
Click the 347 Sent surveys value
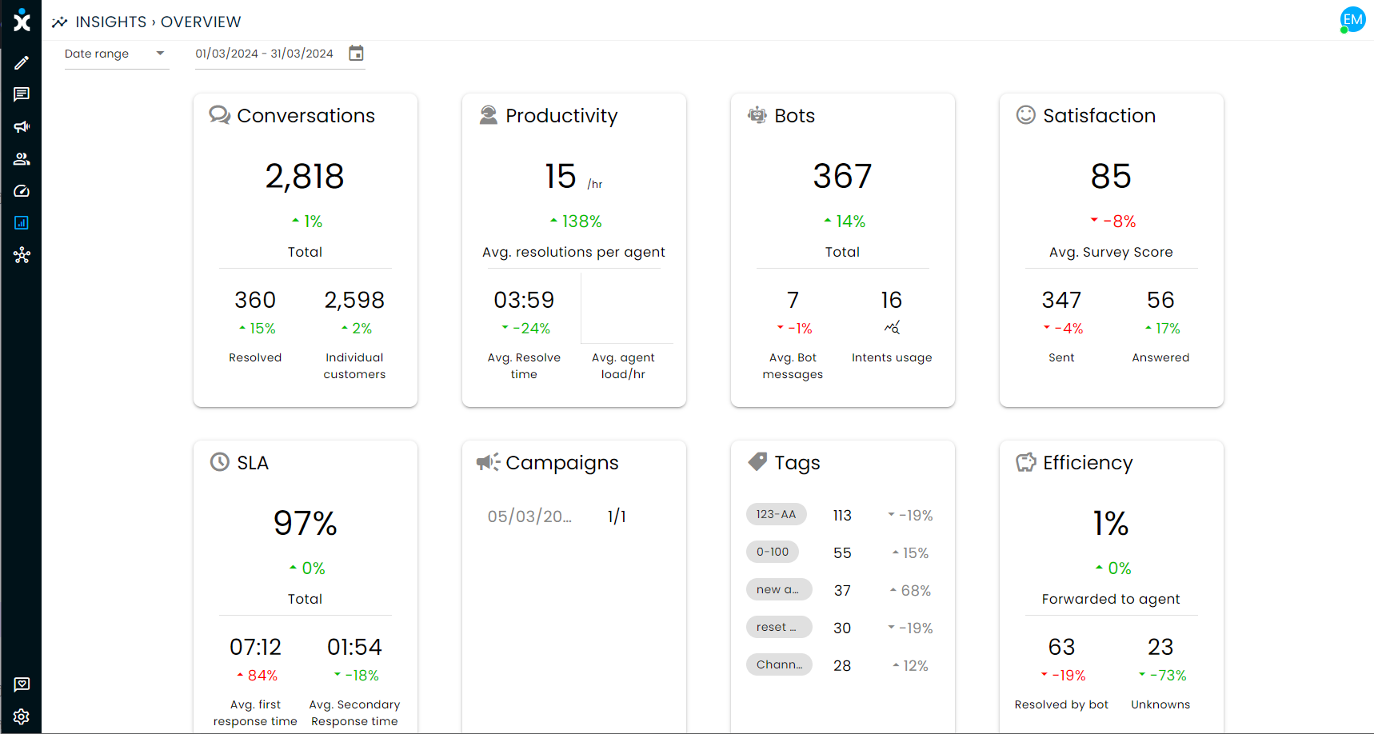pos(1061,300)
